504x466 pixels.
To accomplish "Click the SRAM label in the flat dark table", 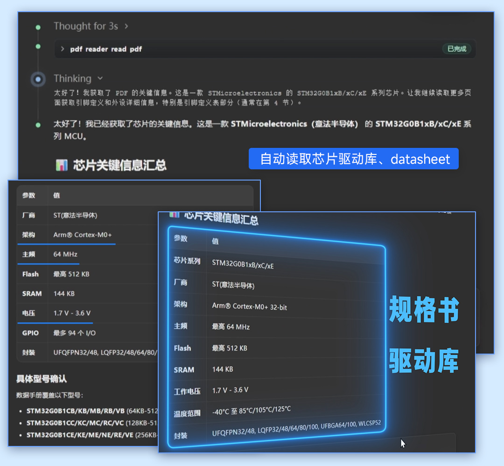I will pyautogui.click(x=32, y=294).
